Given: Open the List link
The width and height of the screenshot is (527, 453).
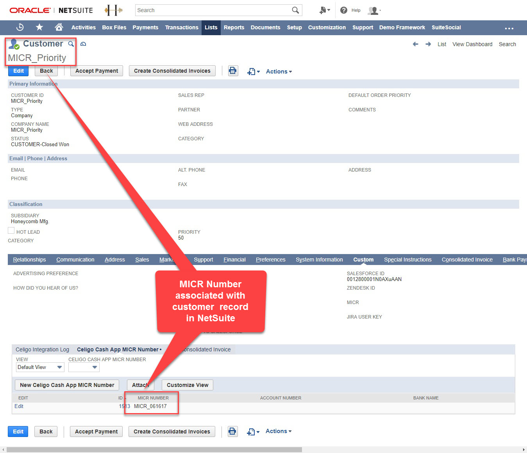Looking at the screenshot, I should [x=442, y=44].
